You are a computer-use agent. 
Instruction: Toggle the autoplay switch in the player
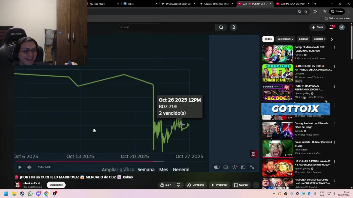[217, 167]
